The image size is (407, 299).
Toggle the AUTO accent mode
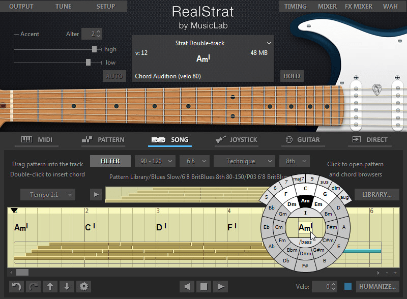click(114, 75)
